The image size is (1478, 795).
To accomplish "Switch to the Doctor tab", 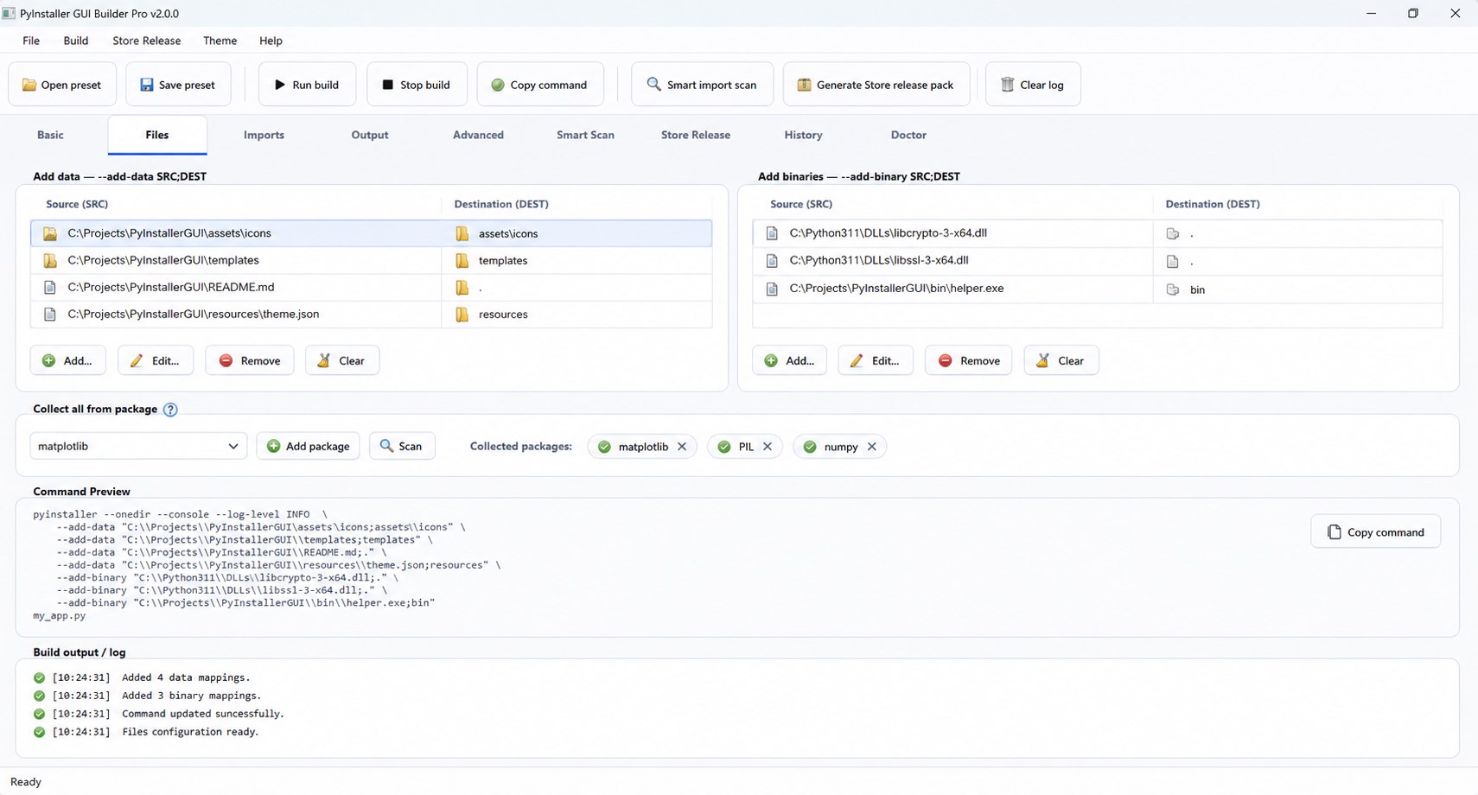I will [x=908, y=135].
